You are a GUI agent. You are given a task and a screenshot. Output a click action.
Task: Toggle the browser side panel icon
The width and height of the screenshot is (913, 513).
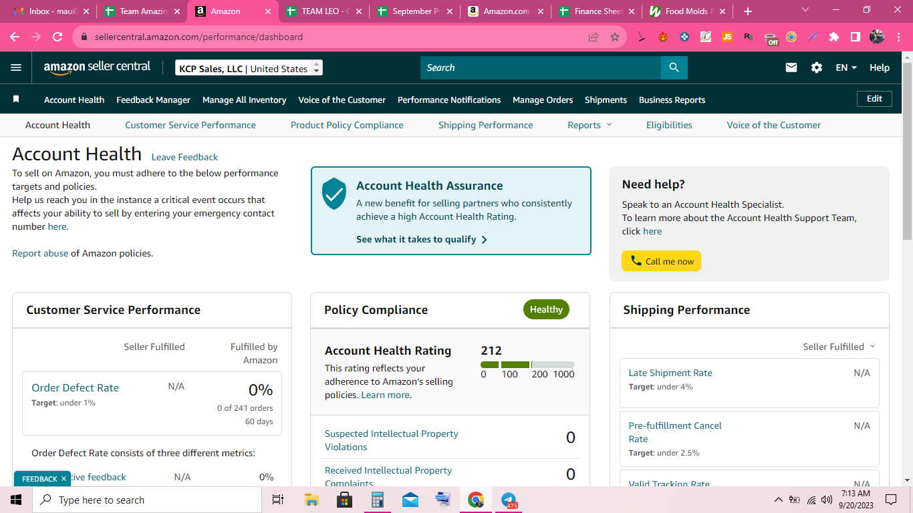coord(855,37)
